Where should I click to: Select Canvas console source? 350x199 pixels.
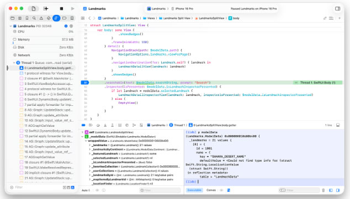point(211,190)
